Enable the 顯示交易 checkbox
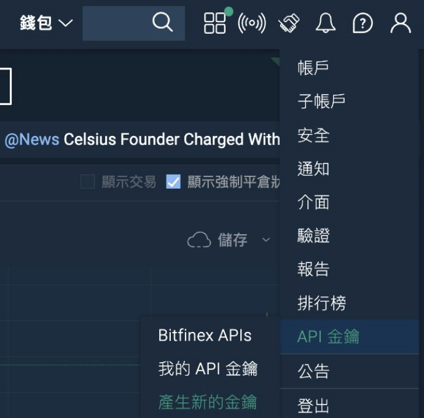 (x=88, y=182)
